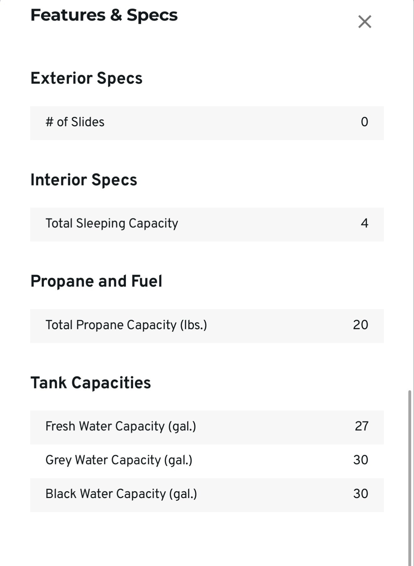Click the propane capacity value 20
Screen dimensions: 414x566
tap(361, 325)
